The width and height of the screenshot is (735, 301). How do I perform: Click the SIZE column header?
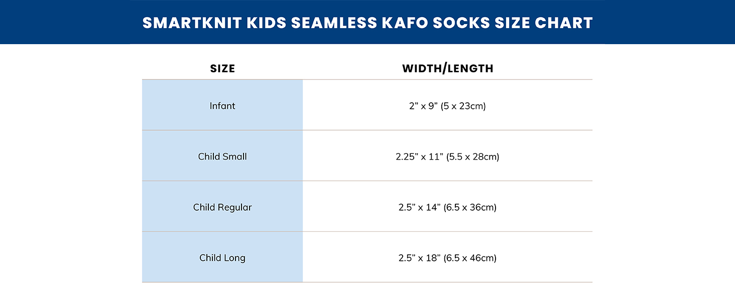tap(222, 69)
